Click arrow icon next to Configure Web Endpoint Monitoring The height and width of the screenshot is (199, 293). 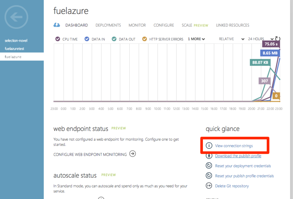(x=133, y=154)
